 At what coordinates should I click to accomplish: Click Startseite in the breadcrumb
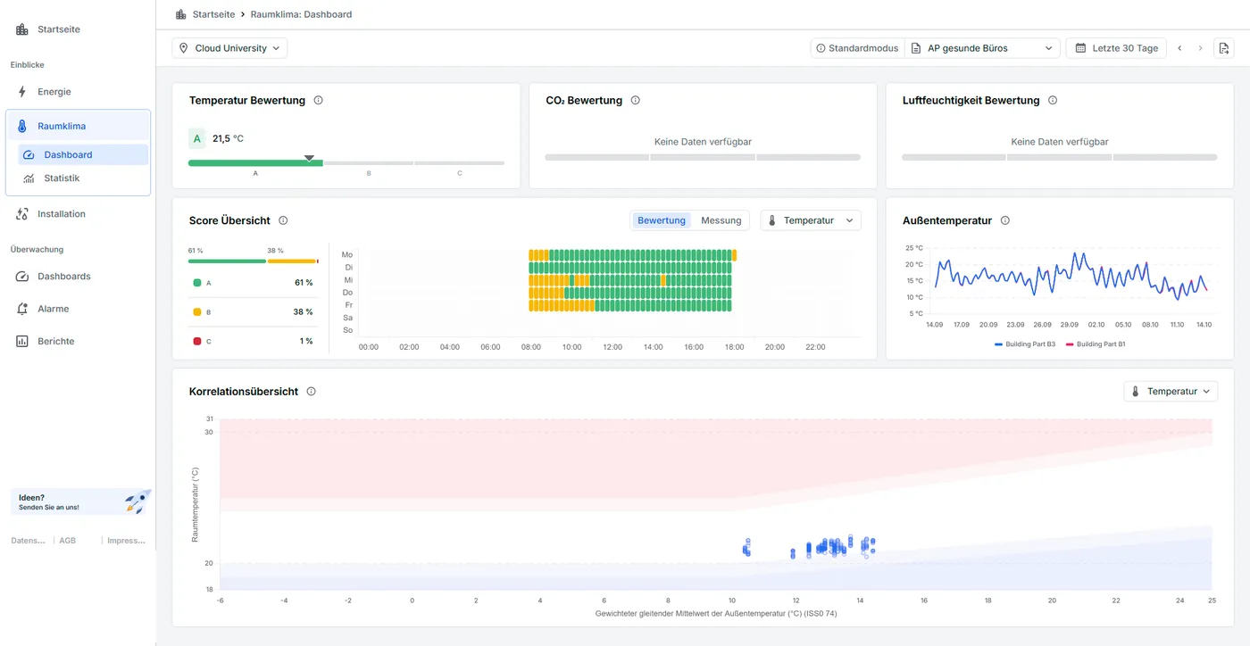[x=213, y=14]
